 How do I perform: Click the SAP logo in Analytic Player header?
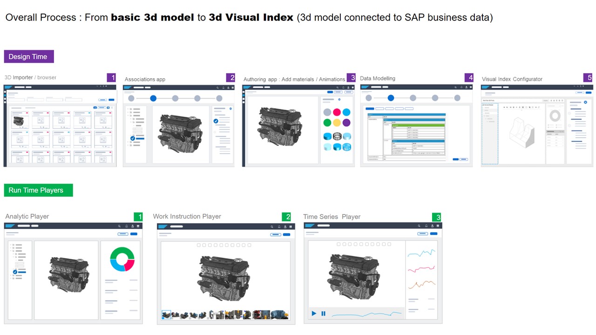10,226
